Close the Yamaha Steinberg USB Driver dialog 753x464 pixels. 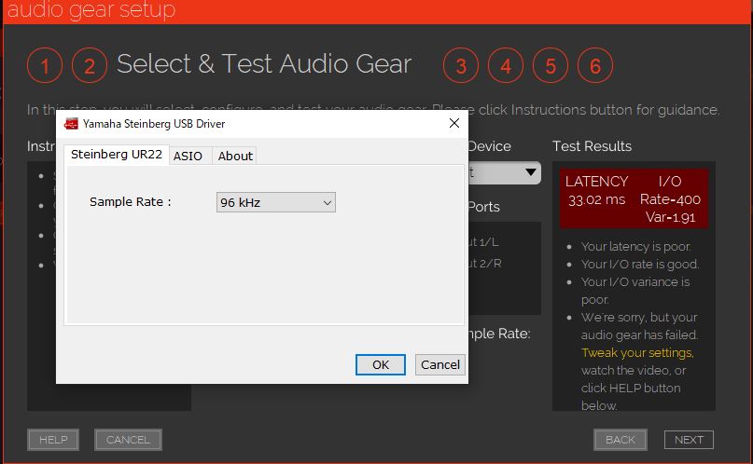coord(454,123)
